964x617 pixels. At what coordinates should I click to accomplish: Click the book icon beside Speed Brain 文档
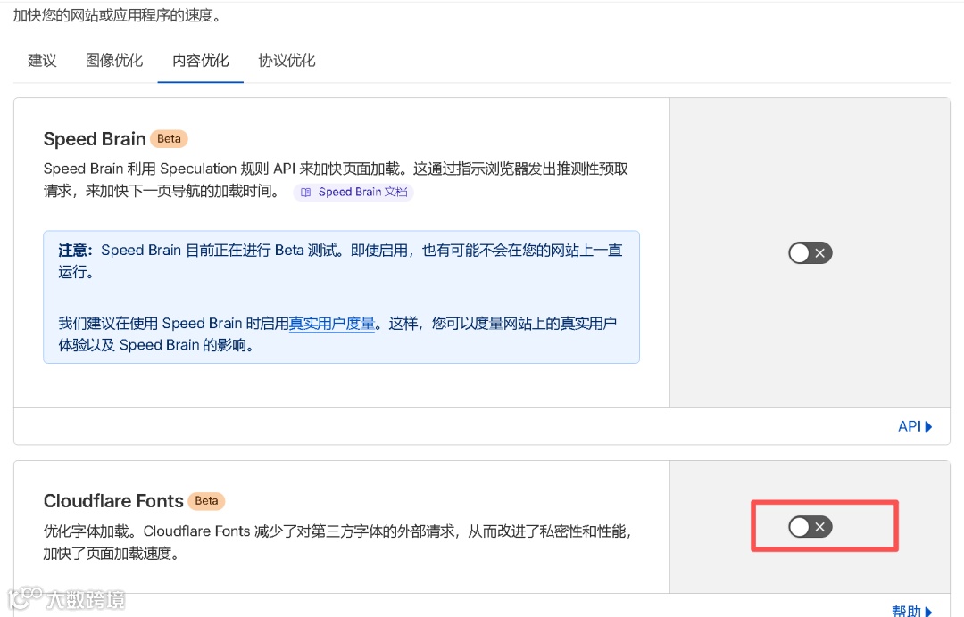click(305, 193)
